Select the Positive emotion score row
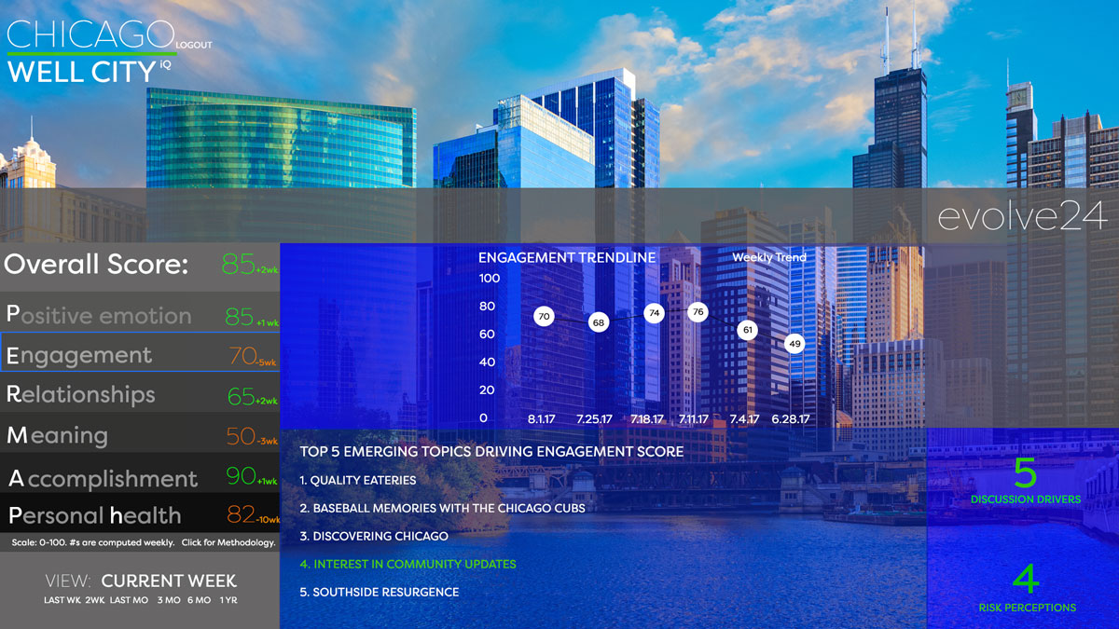The width and height of the screenshot is (1119, 629). pyautogui.click(x=140, y=315)
